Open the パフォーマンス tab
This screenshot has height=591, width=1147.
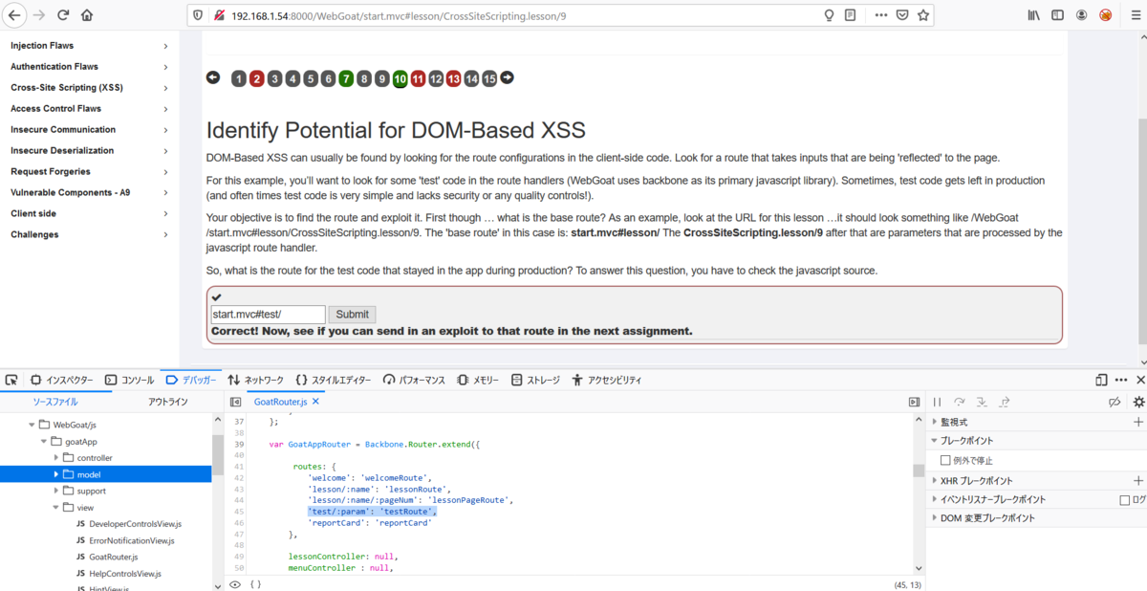click(x=414, y=380)
